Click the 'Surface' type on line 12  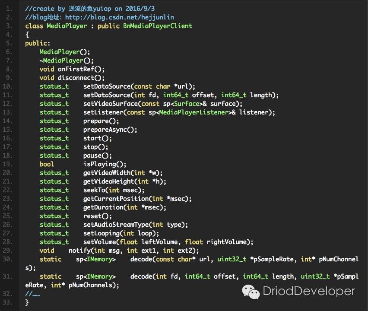click(x=187, y=104)
